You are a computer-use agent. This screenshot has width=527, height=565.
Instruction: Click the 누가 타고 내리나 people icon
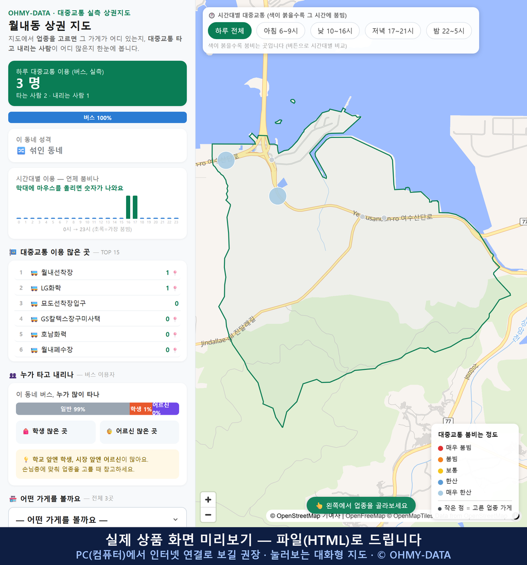pyautogui.click(x=13, y=375)
